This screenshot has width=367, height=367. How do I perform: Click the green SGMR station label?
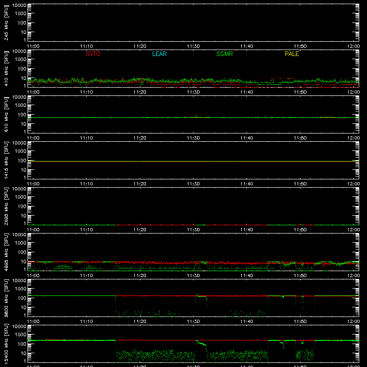pos(224,54)
